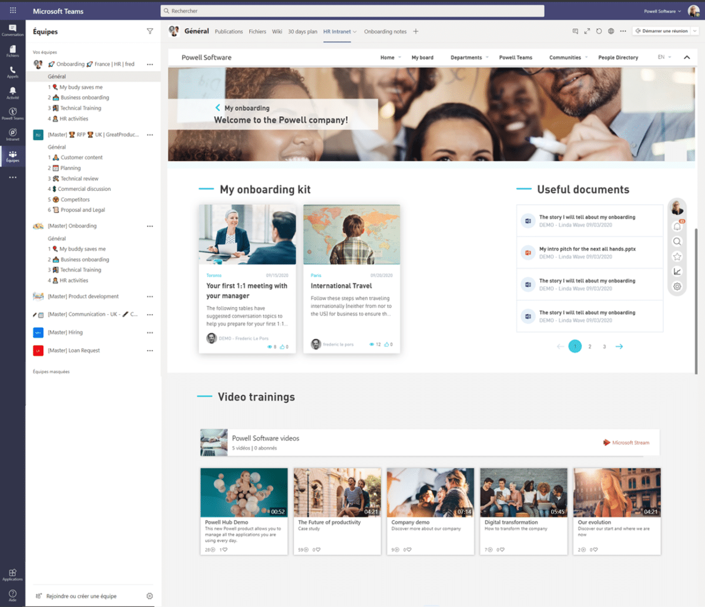Open the Appels icon in the left rail
This screenshot has height=607, width=705.
12,70
